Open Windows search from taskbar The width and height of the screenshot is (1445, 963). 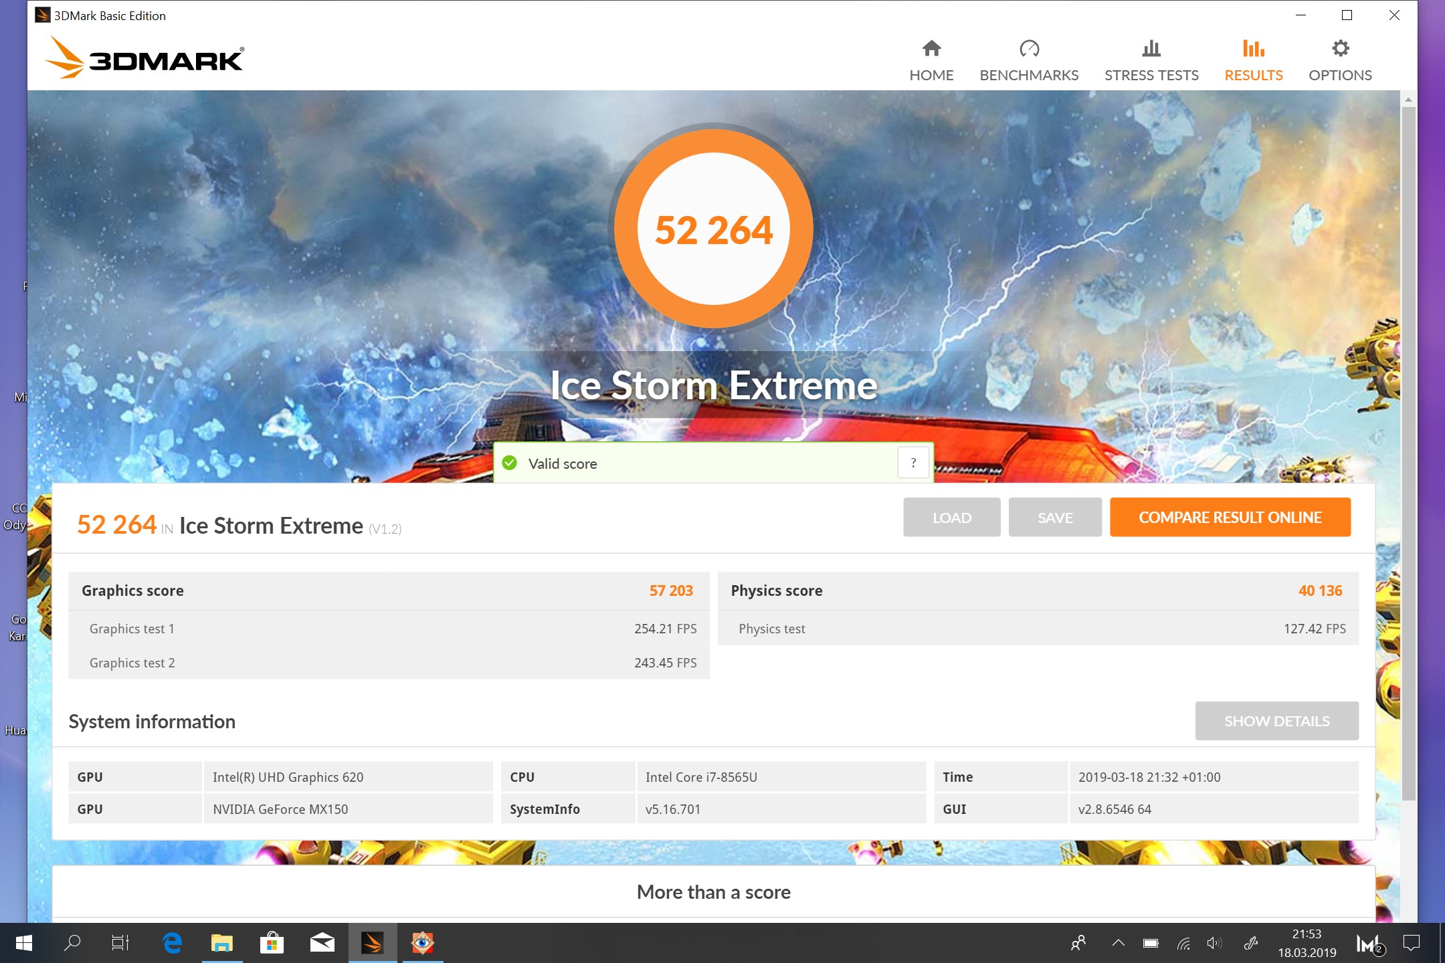click(x=72, y=943)
